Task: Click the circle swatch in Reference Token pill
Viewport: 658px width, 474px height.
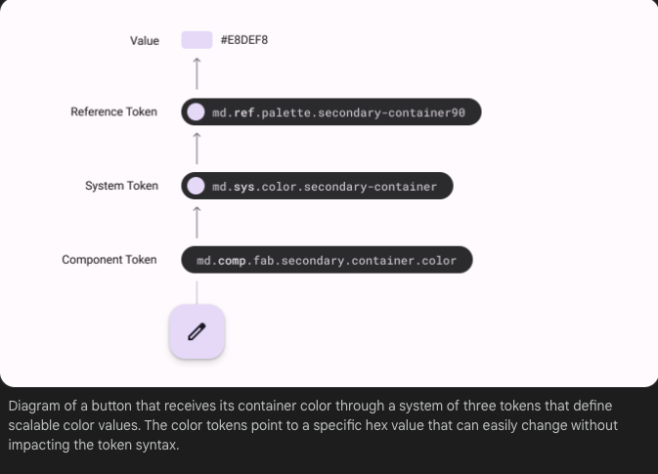Action: (x=196, y=112)
